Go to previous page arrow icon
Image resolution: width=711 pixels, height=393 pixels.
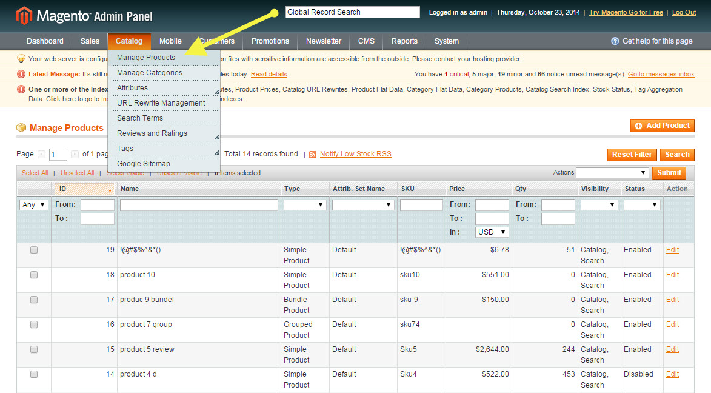click(x=41, y=154)
